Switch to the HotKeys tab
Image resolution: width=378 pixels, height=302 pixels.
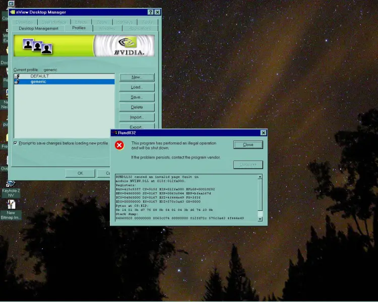124,22
